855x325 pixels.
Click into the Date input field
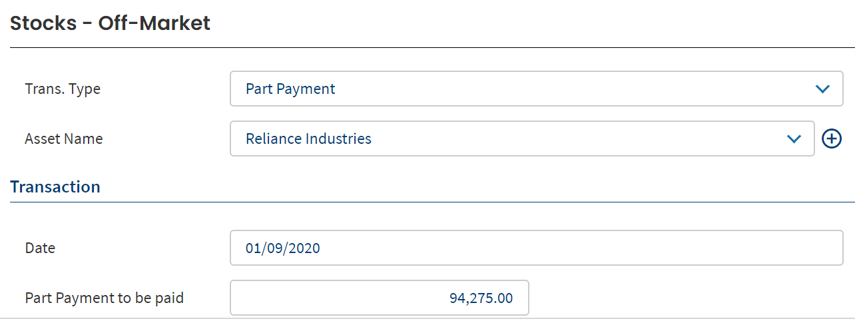coord(537,248)
